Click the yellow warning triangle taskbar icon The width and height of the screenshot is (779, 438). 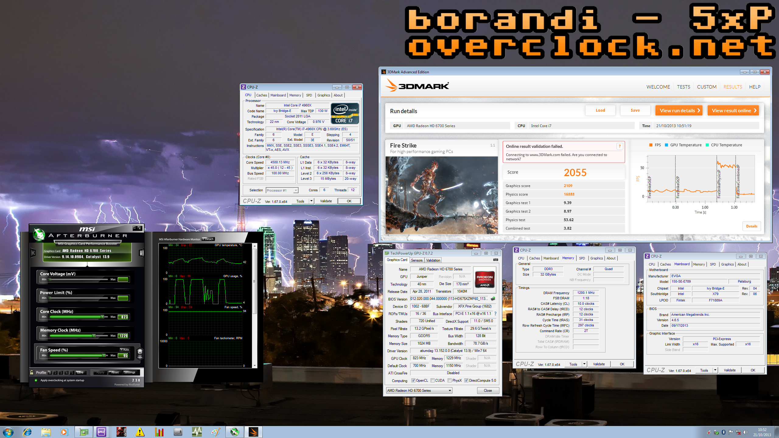[140, 432]
